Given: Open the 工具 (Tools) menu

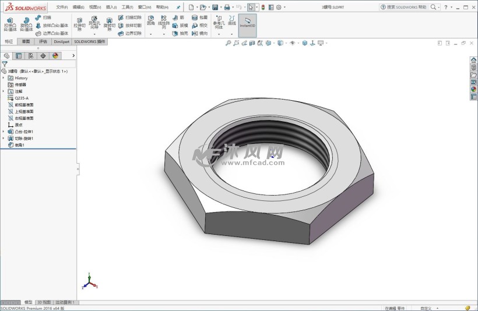Looking at the screenshot, I should click(x=127, y=7).
